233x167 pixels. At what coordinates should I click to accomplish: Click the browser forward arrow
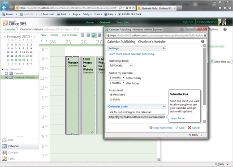(x=11, y=8)
